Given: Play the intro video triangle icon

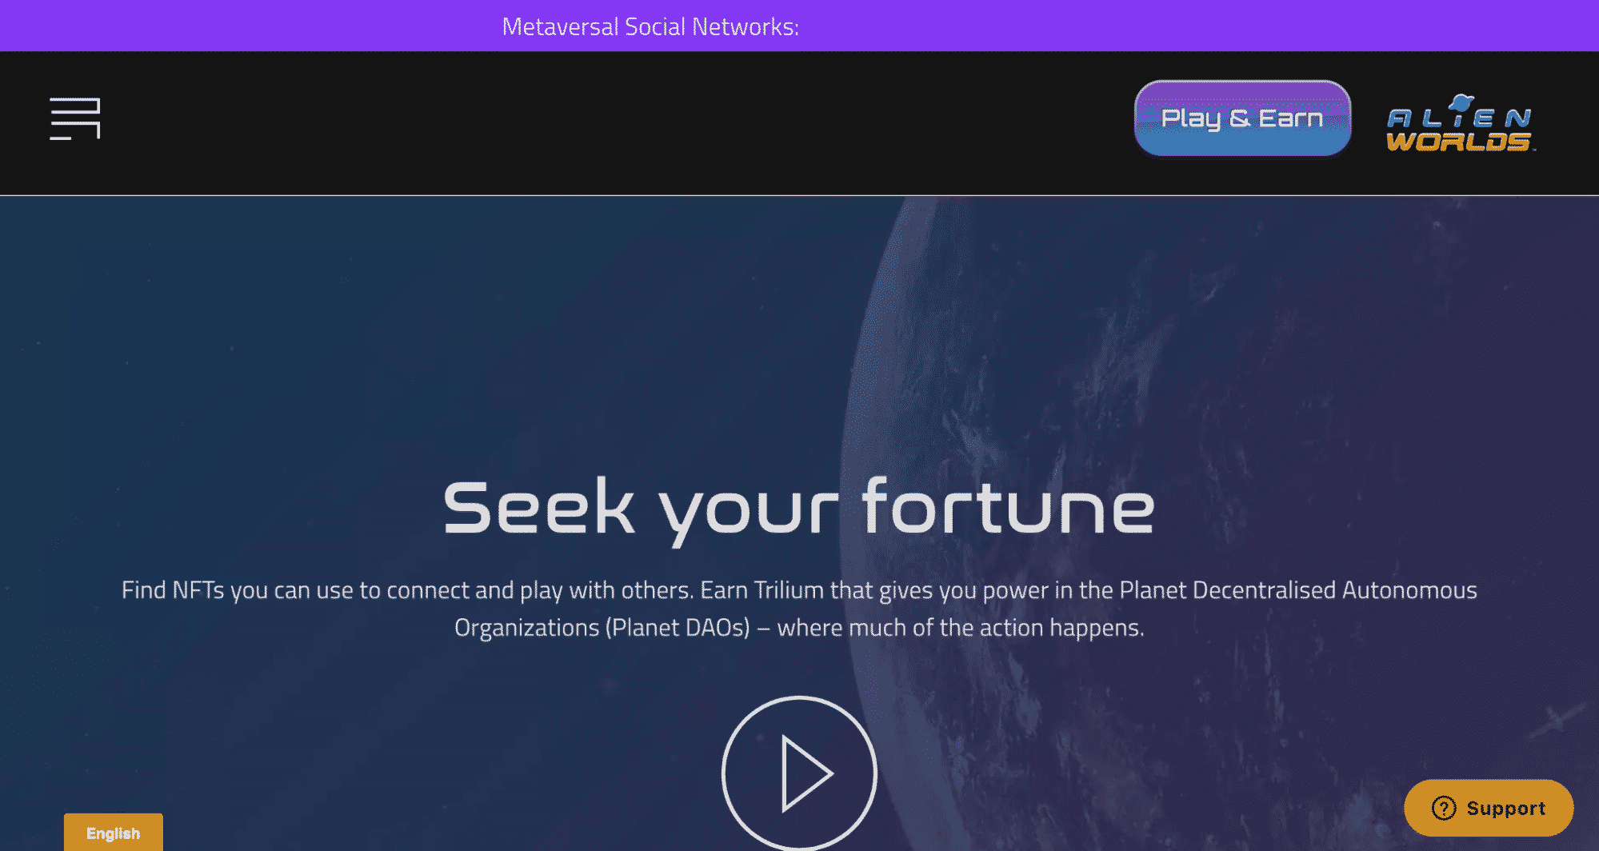Looking at the screenshot, I should (806, 774).
